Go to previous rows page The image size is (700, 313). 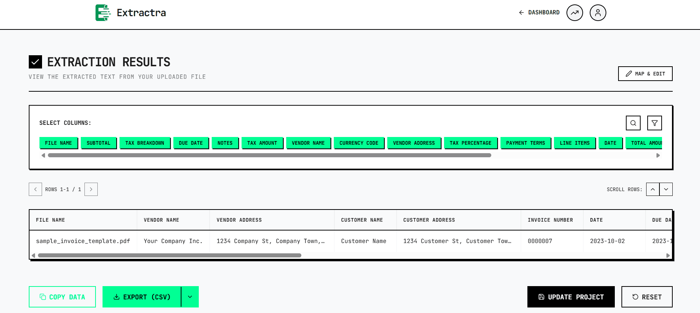(x=35, y=189)
